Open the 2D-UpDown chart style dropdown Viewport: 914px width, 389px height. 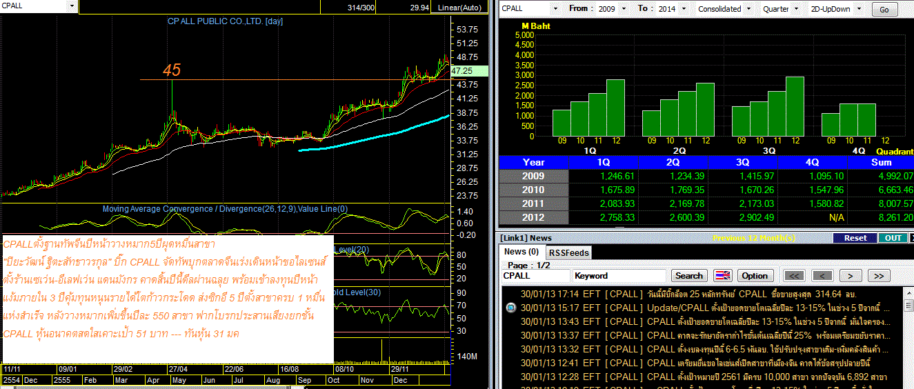860,8
